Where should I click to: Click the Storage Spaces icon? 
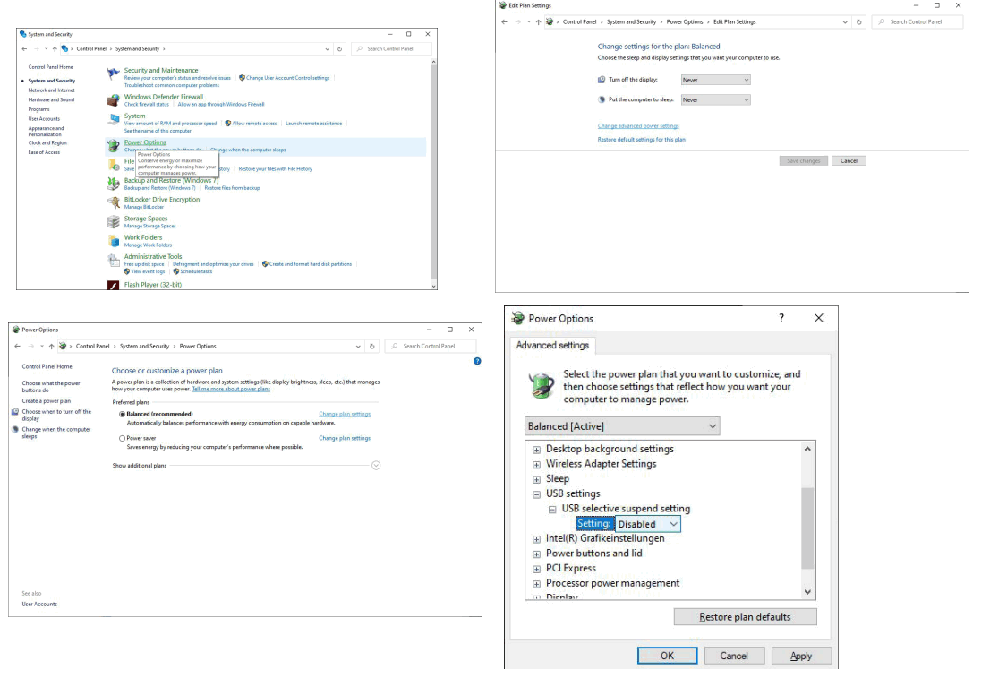point(113,222)
